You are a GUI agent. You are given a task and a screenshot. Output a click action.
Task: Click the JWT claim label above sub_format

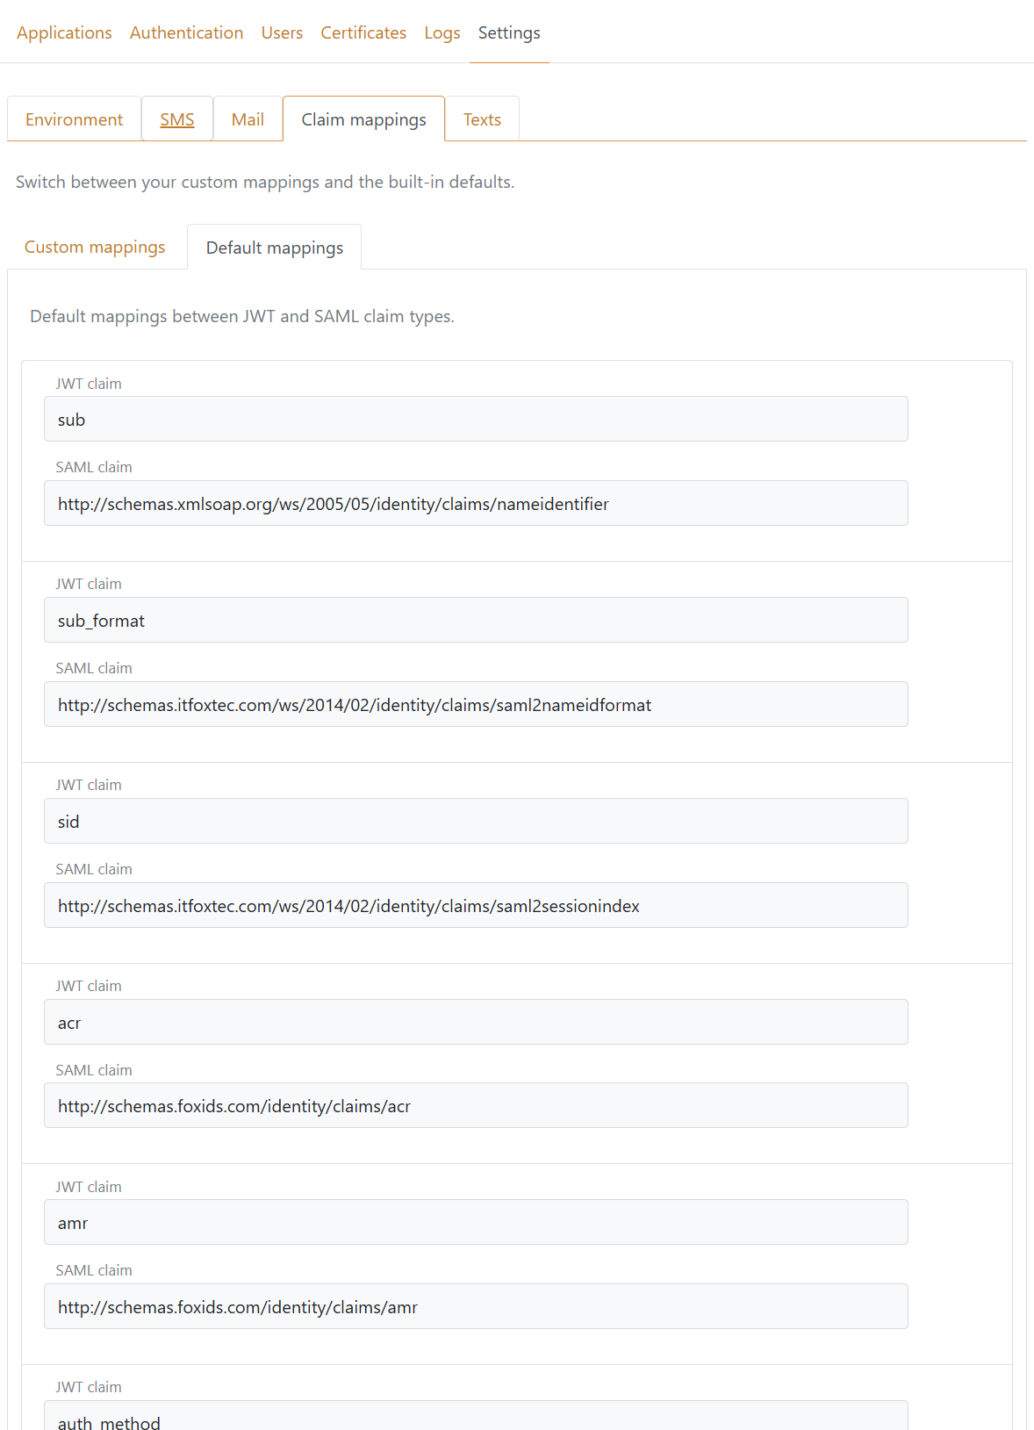(89, 584)
